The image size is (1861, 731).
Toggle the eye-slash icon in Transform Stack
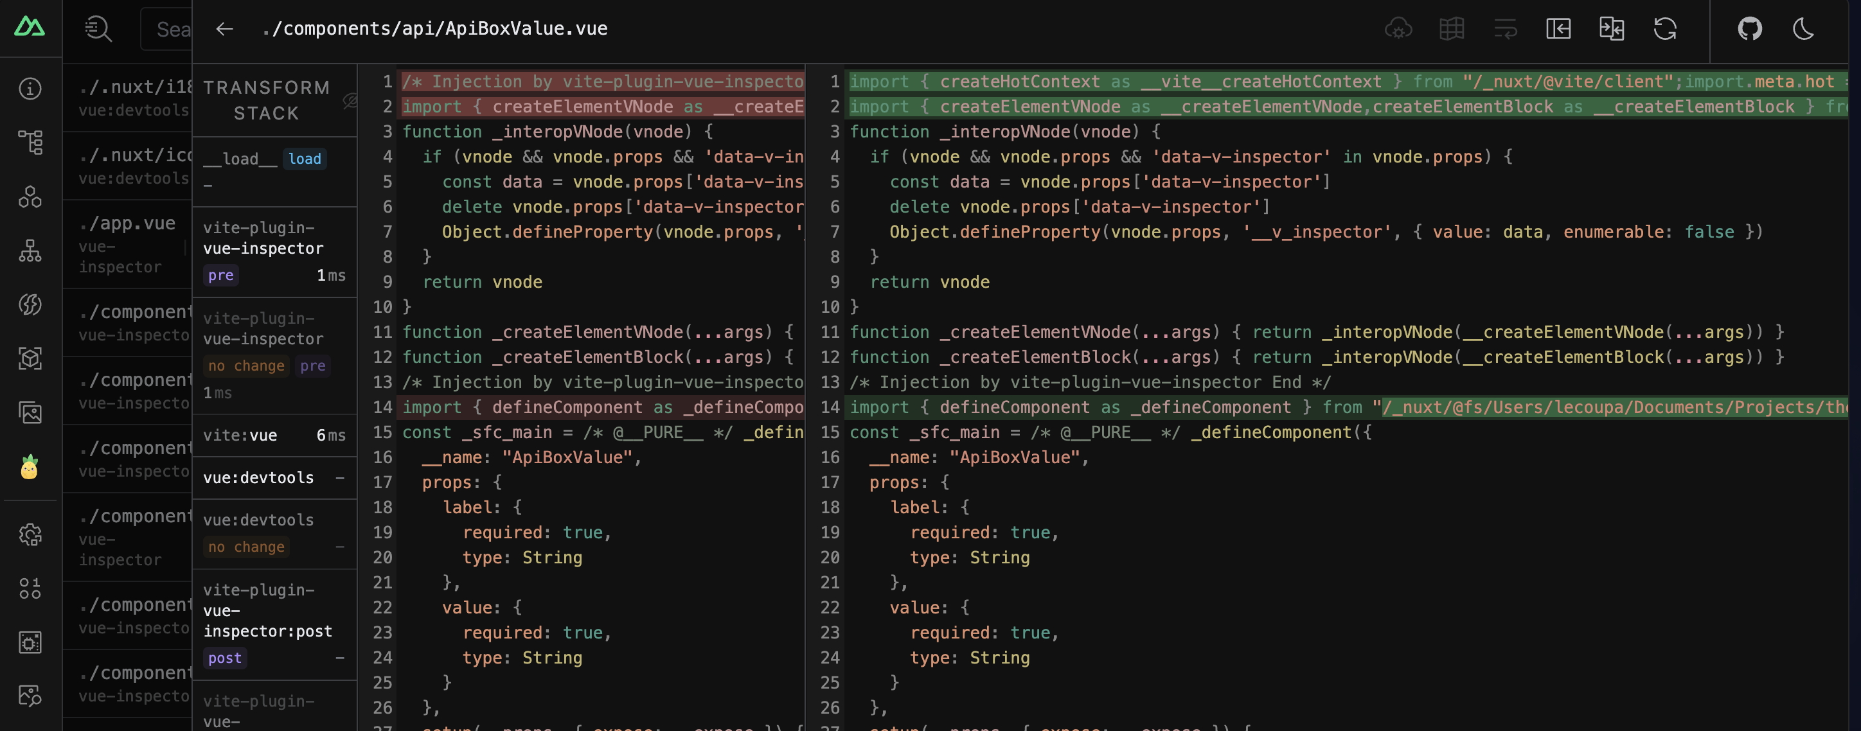click(350, 100)
